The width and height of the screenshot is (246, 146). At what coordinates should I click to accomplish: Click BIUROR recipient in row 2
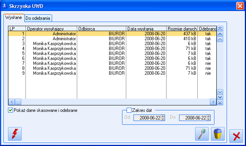tap(117, 39)
